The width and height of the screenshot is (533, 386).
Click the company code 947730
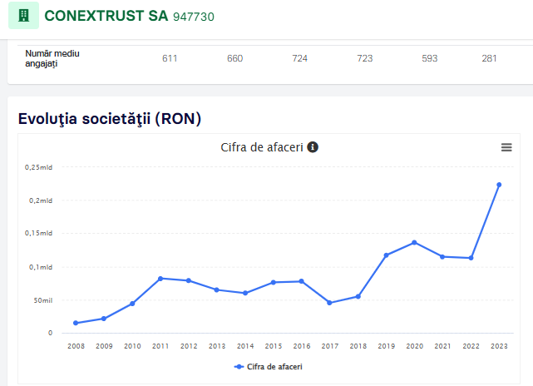(194, 17)
